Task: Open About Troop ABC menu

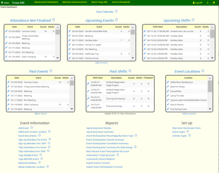Action: 99,2
